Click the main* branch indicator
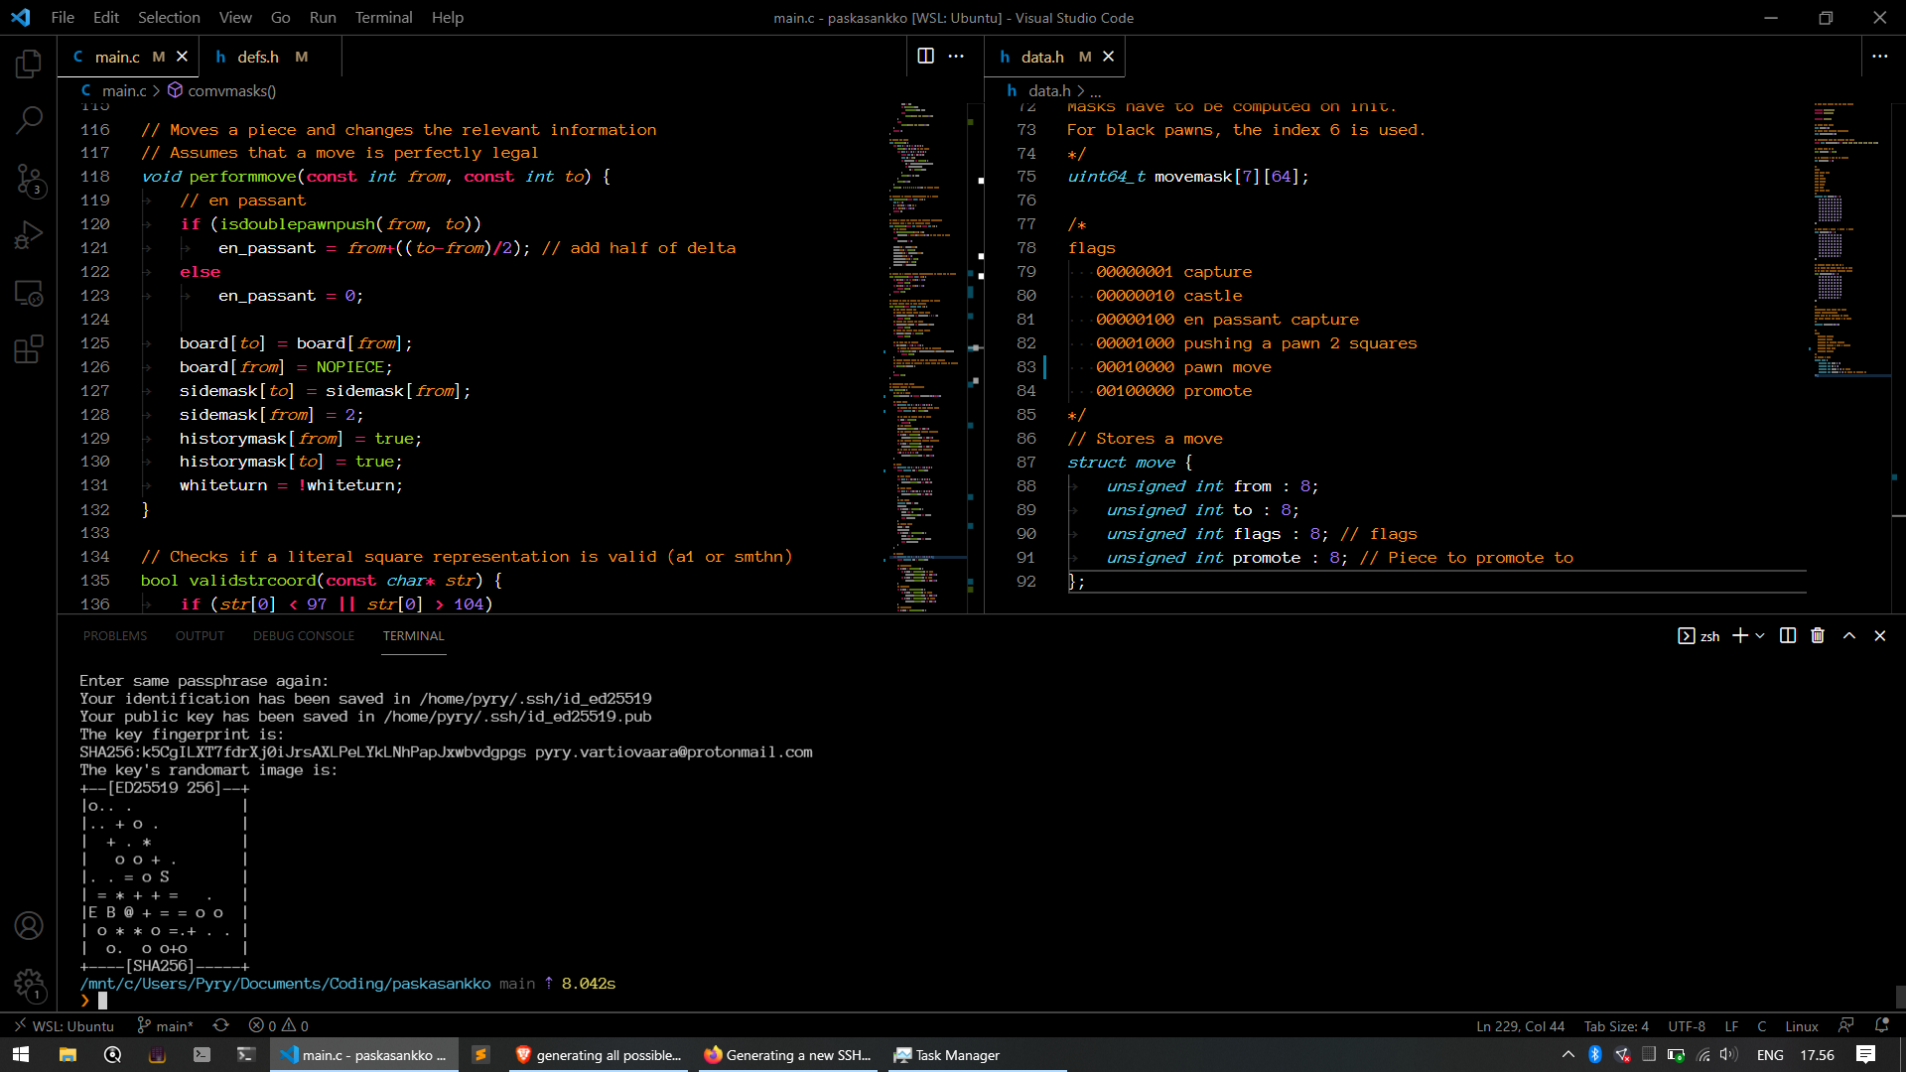Image resolution: width=1906 pixels, height=1072 pixels. [165, 1025]
